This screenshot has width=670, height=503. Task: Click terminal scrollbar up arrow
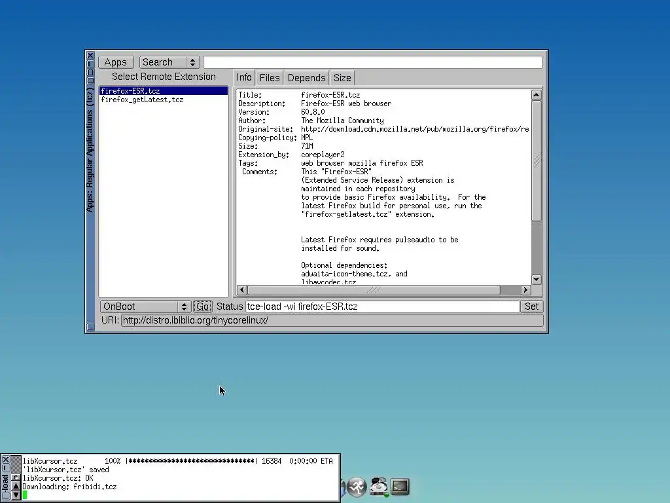coord(16,486)
